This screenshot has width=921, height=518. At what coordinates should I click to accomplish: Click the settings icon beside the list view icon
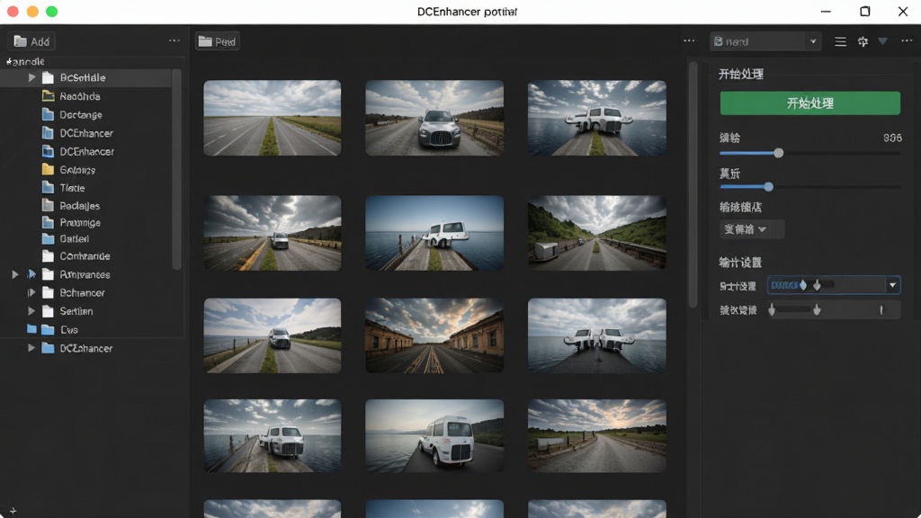click(863, 41)
